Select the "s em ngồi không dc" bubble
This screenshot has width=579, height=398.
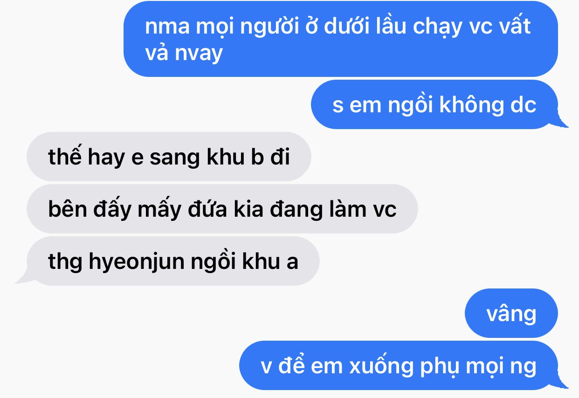pyautogui.click(x=434, y=104)
